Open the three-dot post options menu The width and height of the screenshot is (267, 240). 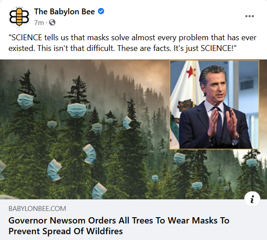pos(250,16)
